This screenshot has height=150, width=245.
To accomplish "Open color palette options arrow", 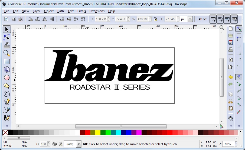I will tap(240, 132).
